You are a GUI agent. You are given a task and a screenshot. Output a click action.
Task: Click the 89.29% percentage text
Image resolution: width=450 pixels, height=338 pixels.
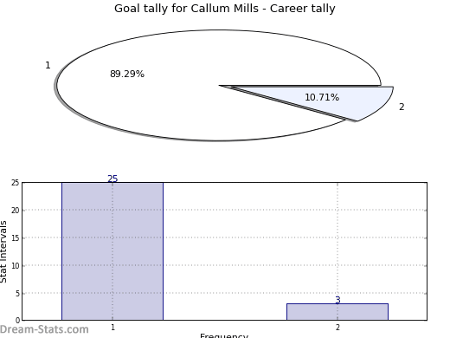point(127,74)
